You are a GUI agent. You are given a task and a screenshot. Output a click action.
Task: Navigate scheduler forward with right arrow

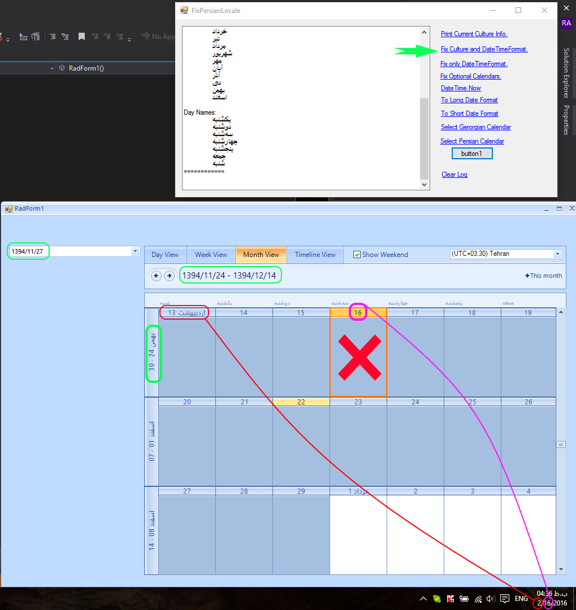pyautogui.click(x=169, y=276)
